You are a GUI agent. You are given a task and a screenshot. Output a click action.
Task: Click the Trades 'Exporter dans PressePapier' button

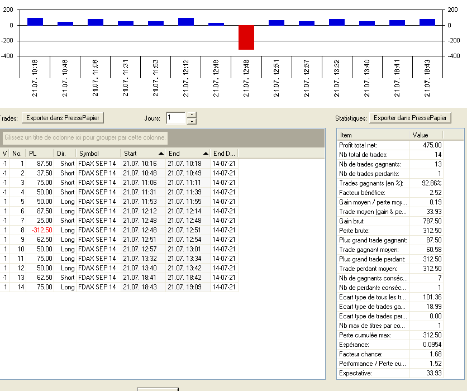[63, 118]
